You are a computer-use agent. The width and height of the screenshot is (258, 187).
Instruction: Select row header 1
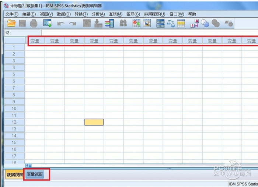pos(14,47)
